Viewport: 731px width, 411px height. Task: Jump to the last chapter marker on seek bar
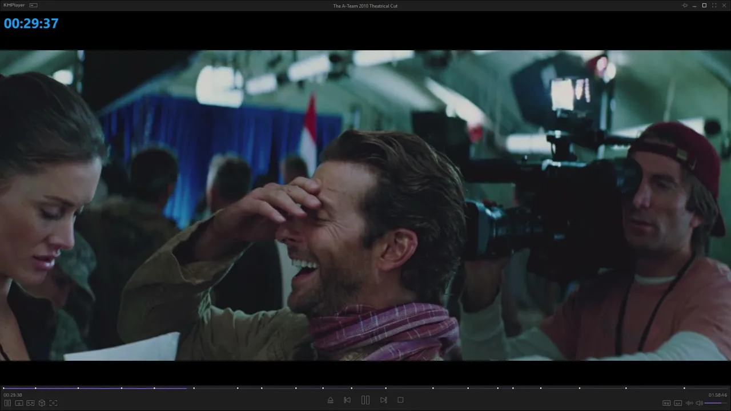684,388
